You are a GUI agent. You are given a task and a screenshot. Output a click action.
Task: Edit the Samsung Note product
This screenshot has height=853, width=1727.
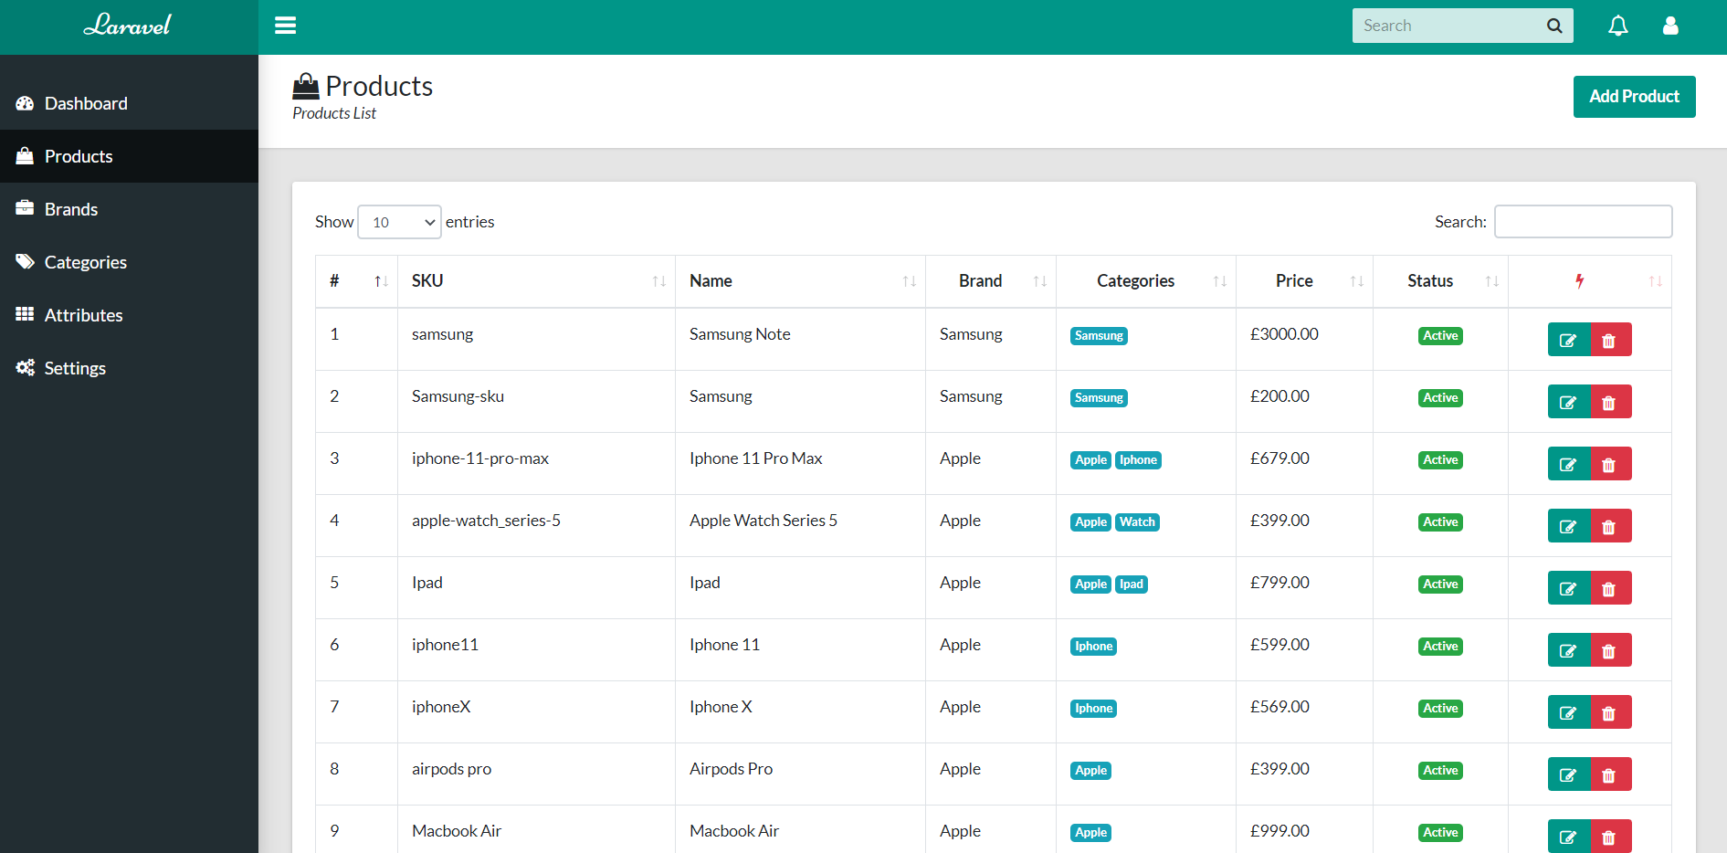point(1568,340)
